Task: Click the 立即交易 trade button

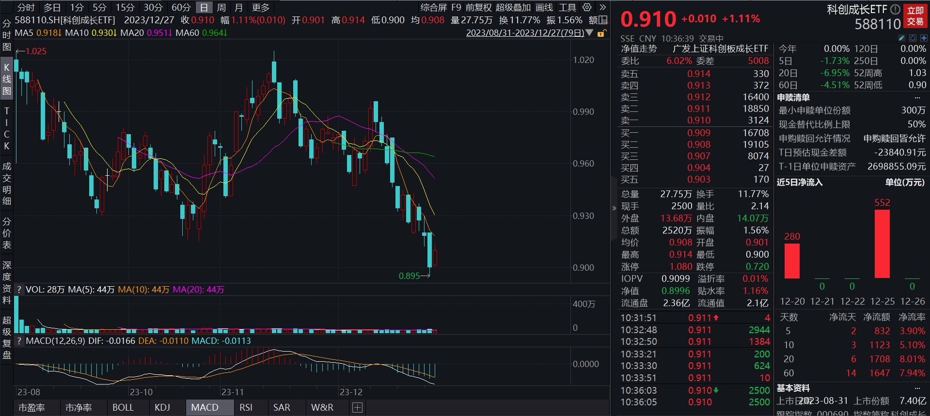Action: point(915,16)
